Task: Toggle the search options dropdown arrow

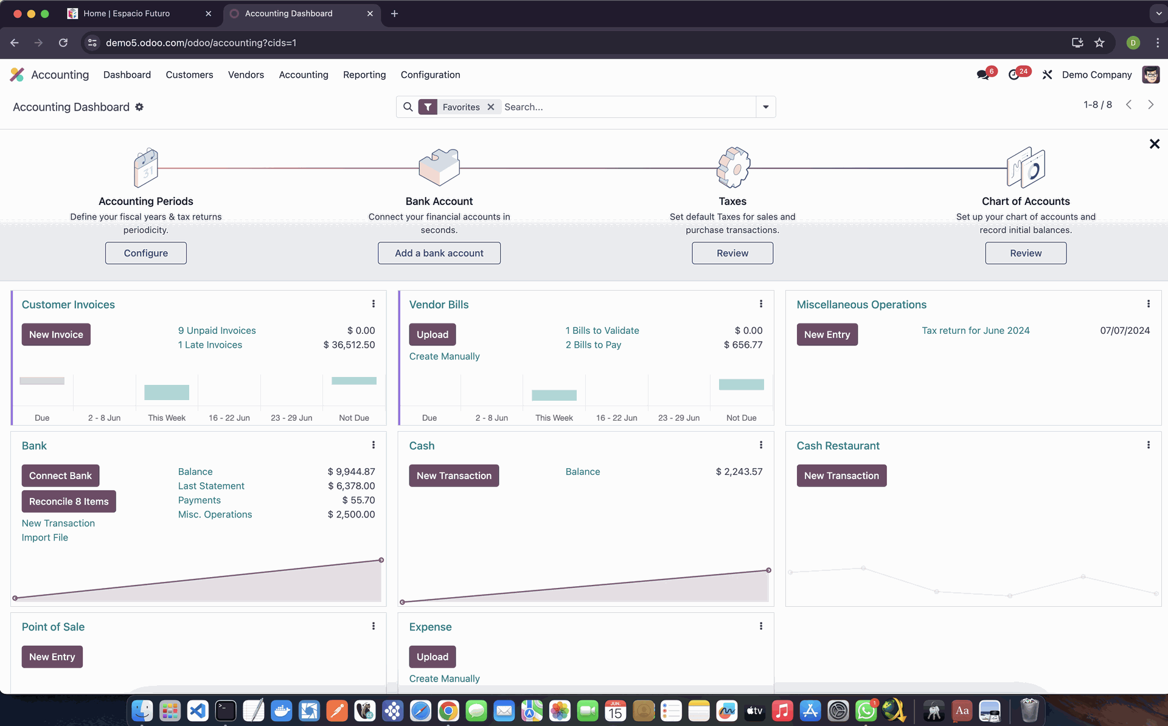Action: point(766,107)
